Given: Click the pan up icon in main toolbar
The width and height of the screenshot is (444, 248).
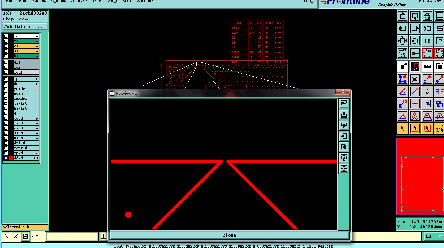Looking at the screenshot, I should tap(402, 16).
